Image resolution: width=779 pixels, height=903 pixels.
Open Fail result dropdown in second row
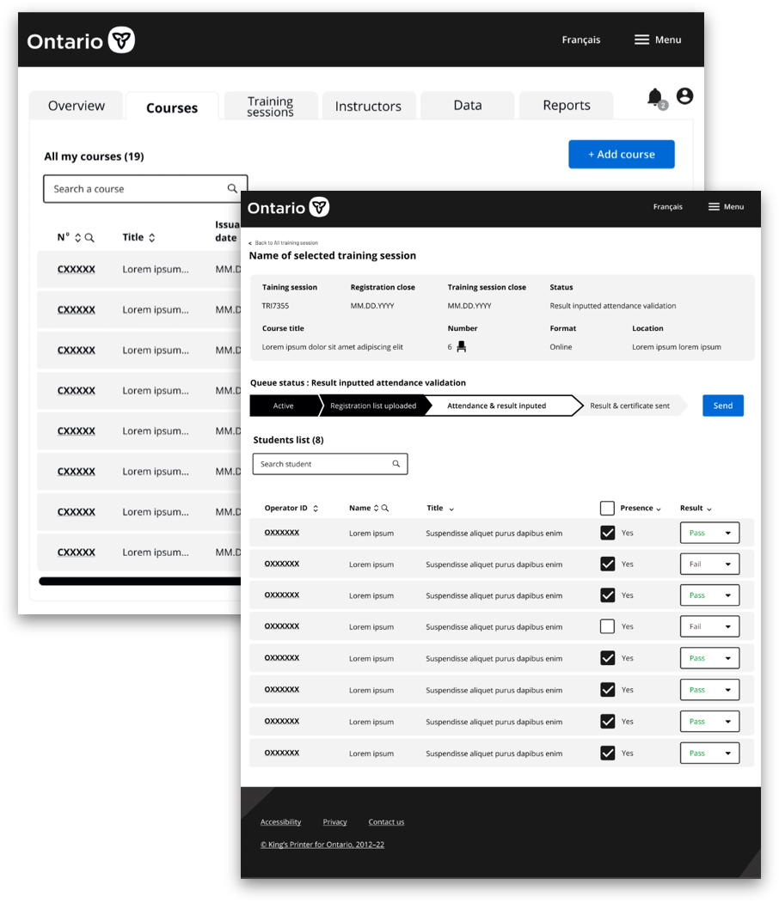710,564
